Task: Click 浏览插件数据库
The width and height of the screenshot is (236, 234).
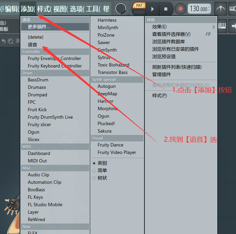Action: [x=181, y=42]
